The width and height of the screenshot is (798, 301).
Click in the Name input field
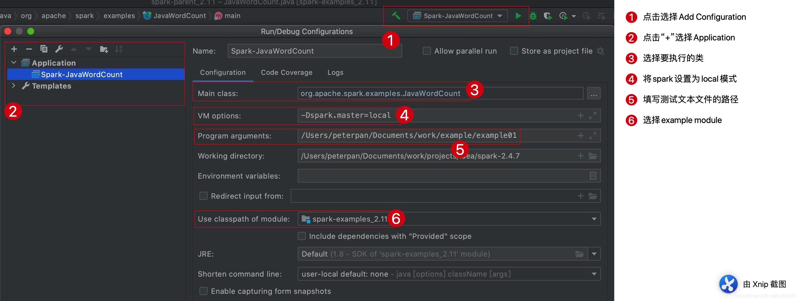(x=314, y=51)
